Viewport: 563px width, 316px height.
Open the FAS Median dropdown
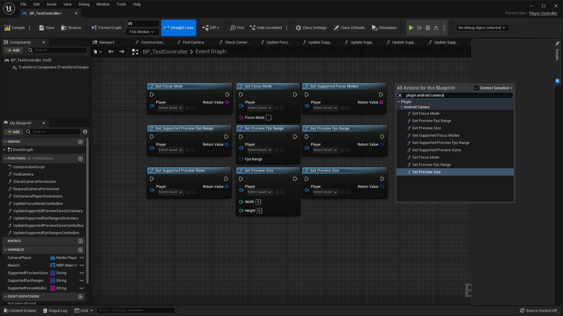pyautogui.click(x=142, y=32)
